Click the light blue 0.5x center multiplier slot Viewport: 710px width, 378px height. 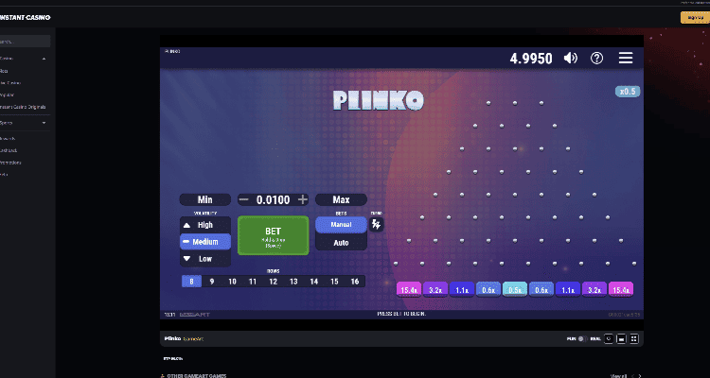515,289
